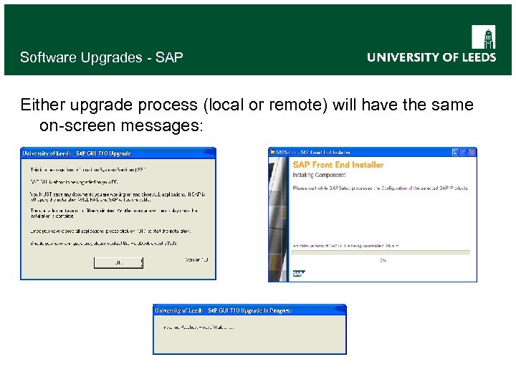Click the University of Leeds tower logo
Viewport: 516px width, 387px height.
pyautogui.click(x=484, y=37)
